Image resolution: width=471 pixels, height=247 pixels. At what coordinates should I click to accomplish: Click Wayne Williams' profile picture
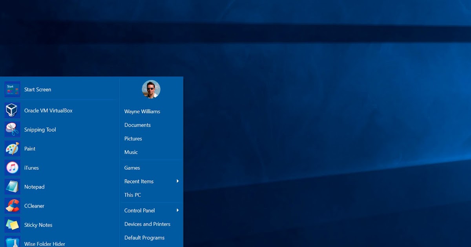[151, 89]
